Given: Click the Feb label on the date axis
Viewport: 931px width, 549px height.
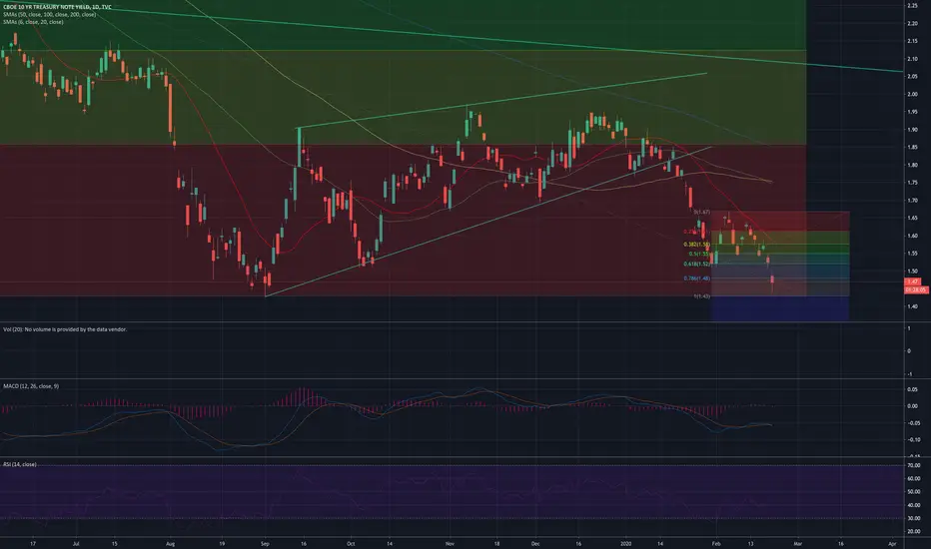Looking at the screenshot, I should pos(716,544).
